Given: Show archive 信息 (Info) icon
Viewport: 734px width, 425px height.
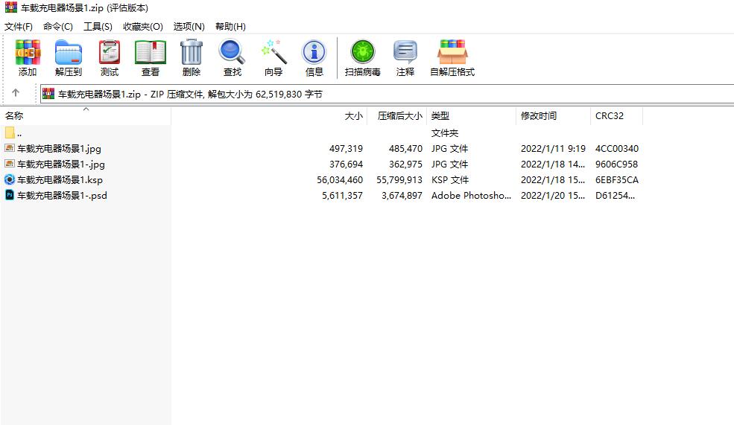Looking at the screenshot, I should click(x=314, y=58).
